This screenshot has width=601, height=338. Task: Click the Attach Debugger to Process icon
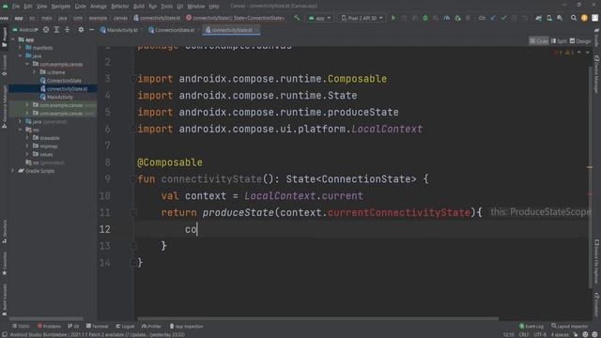click(x=457, y=18)
